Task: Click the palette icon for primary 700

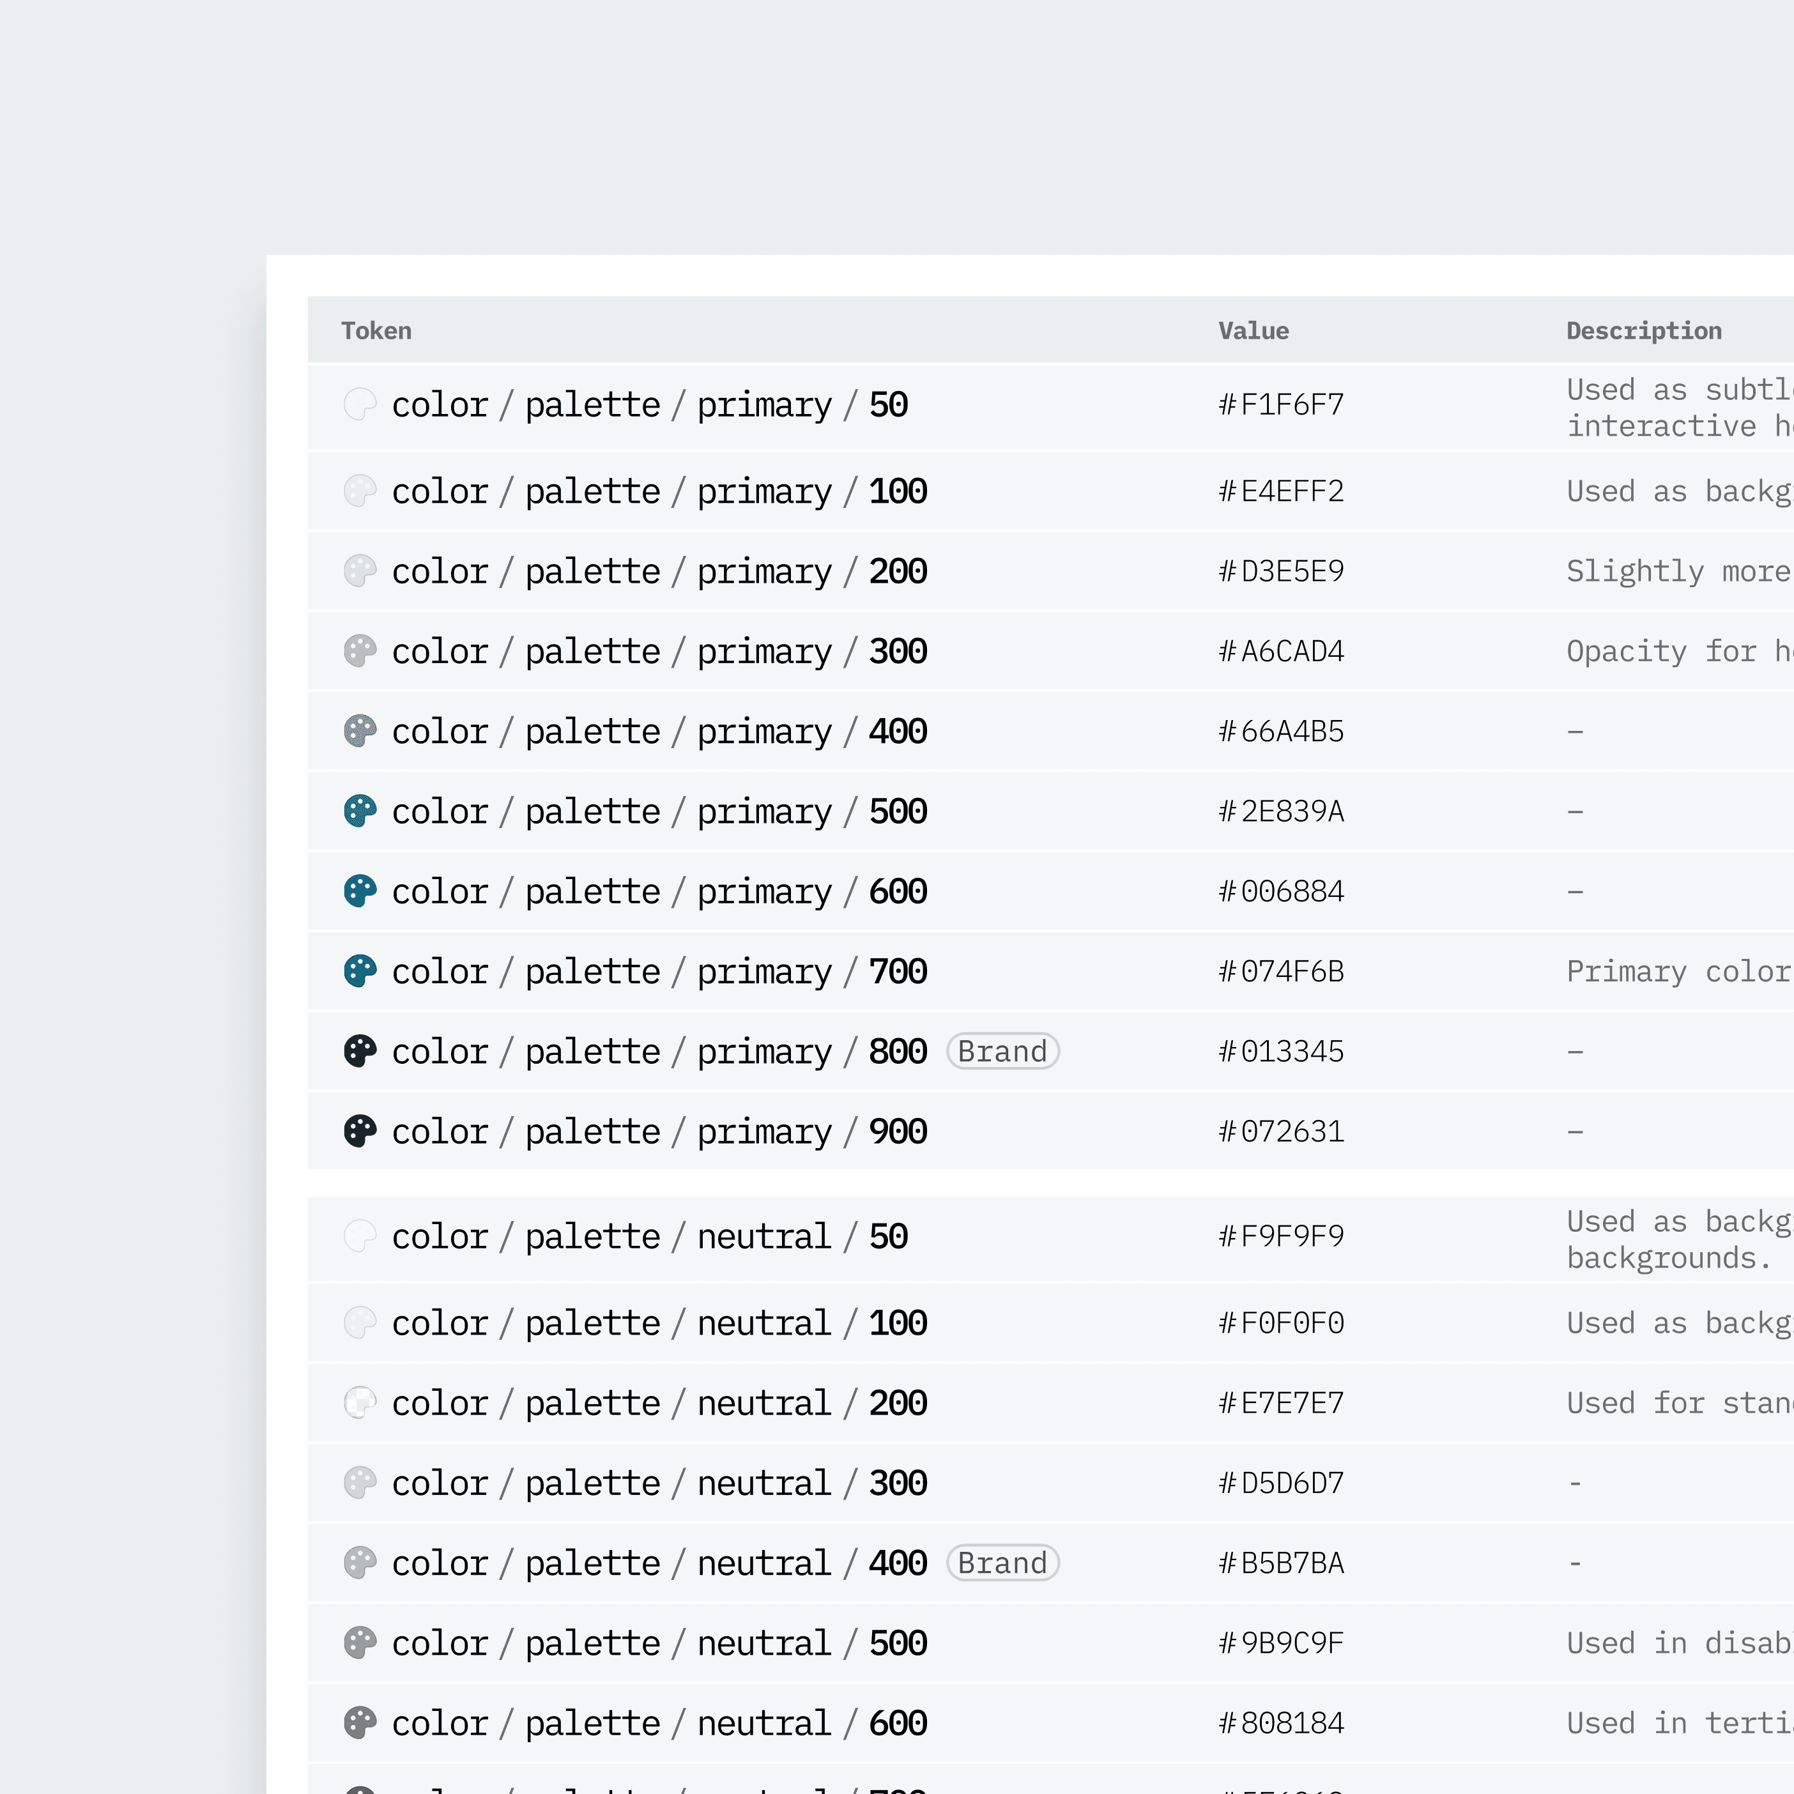Action: (359, 971)
